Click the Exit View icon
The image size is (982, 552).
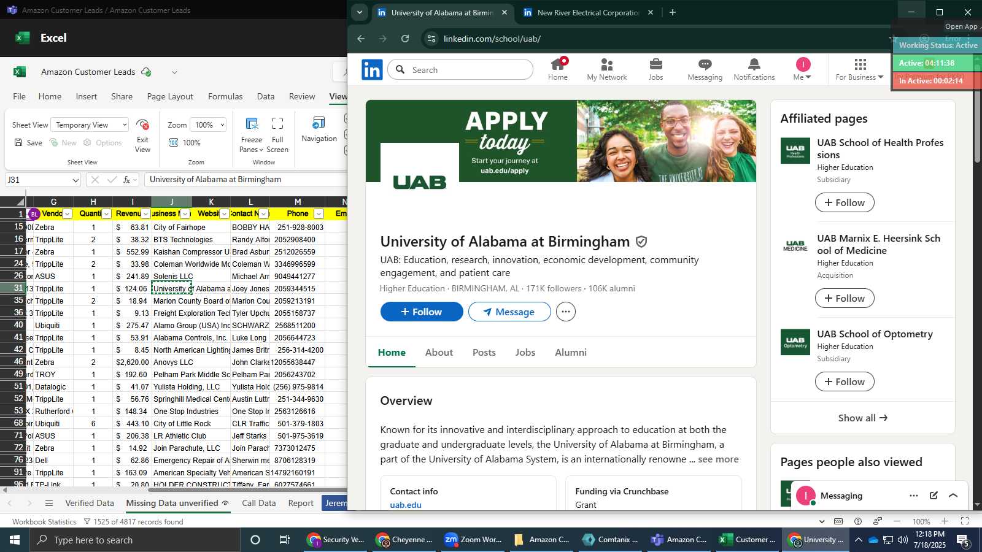(142, 136)
